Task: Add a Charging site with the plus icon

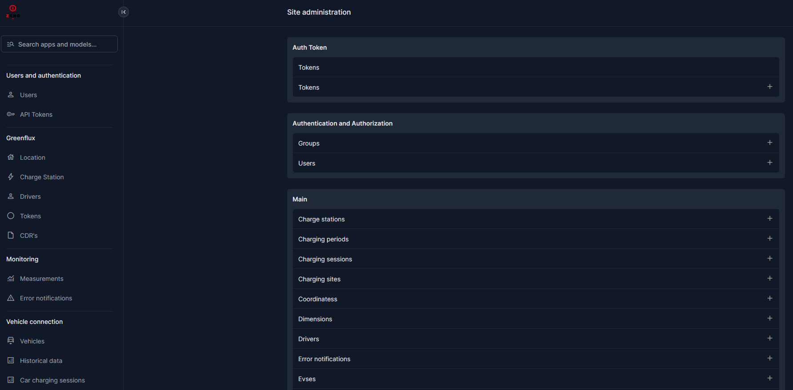Action: 770,278
